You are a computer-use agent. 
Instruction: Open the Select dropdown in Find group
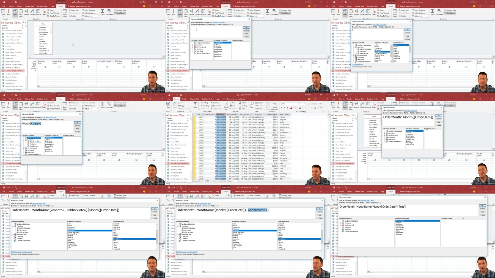259,109
